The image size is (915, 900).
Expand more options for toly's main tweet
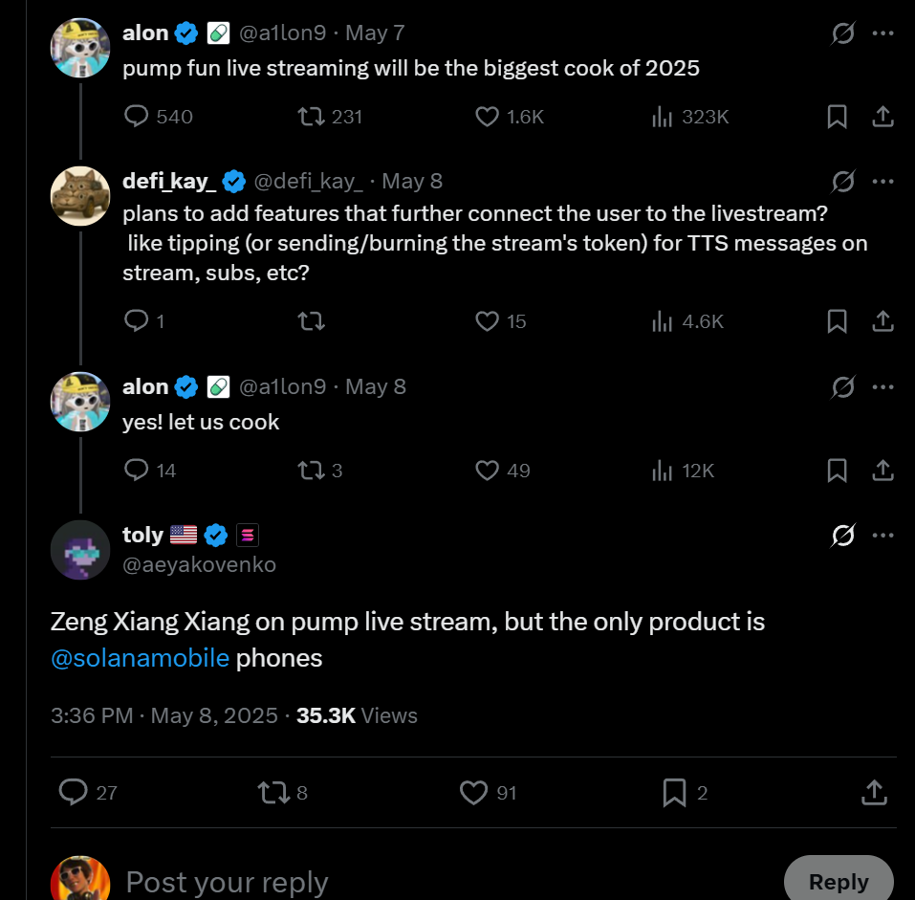[882, 536]
